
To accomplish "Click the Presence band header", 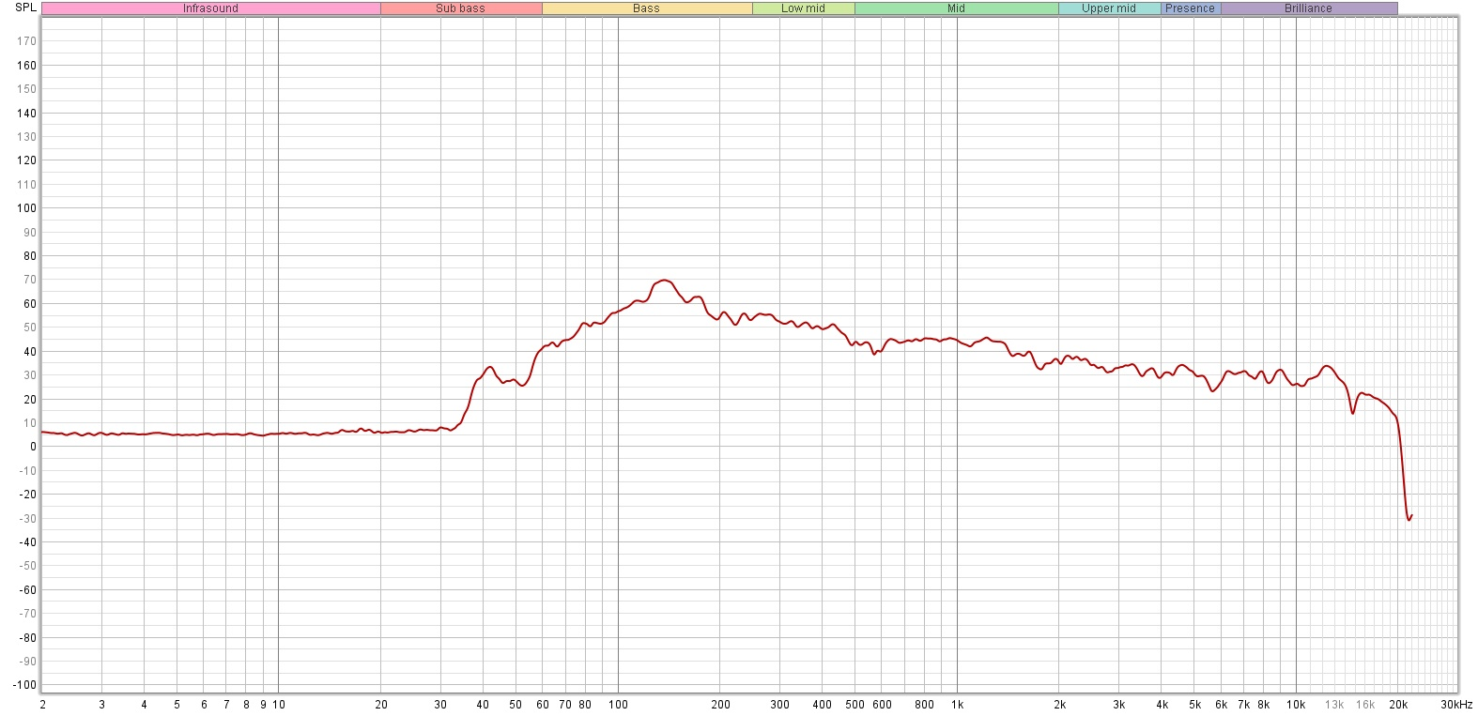I will click(x=1191, y=8).
